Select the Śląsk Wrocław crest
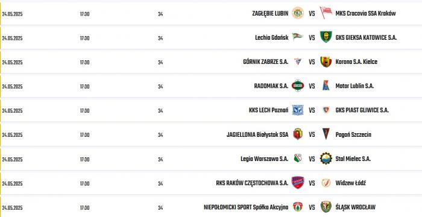422x217 pixels. coord(326,207)
